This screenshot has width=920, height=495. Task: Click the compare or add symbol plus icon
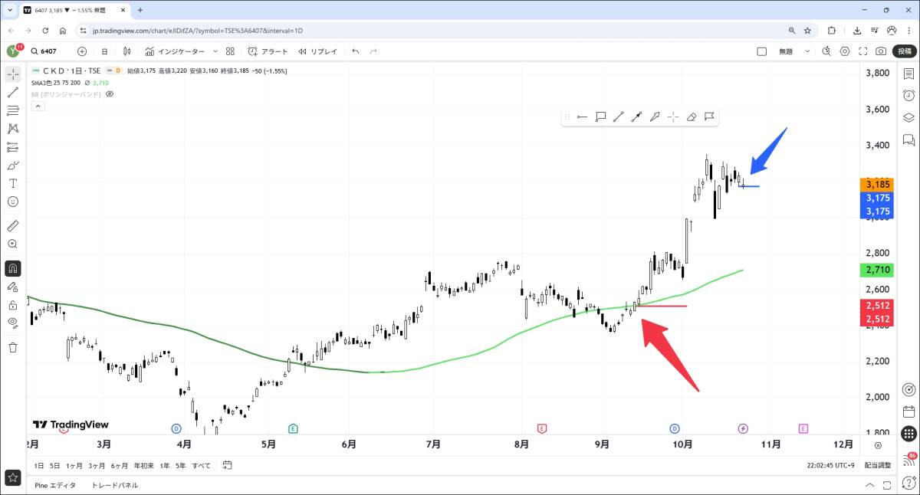[x=82, y=51]
